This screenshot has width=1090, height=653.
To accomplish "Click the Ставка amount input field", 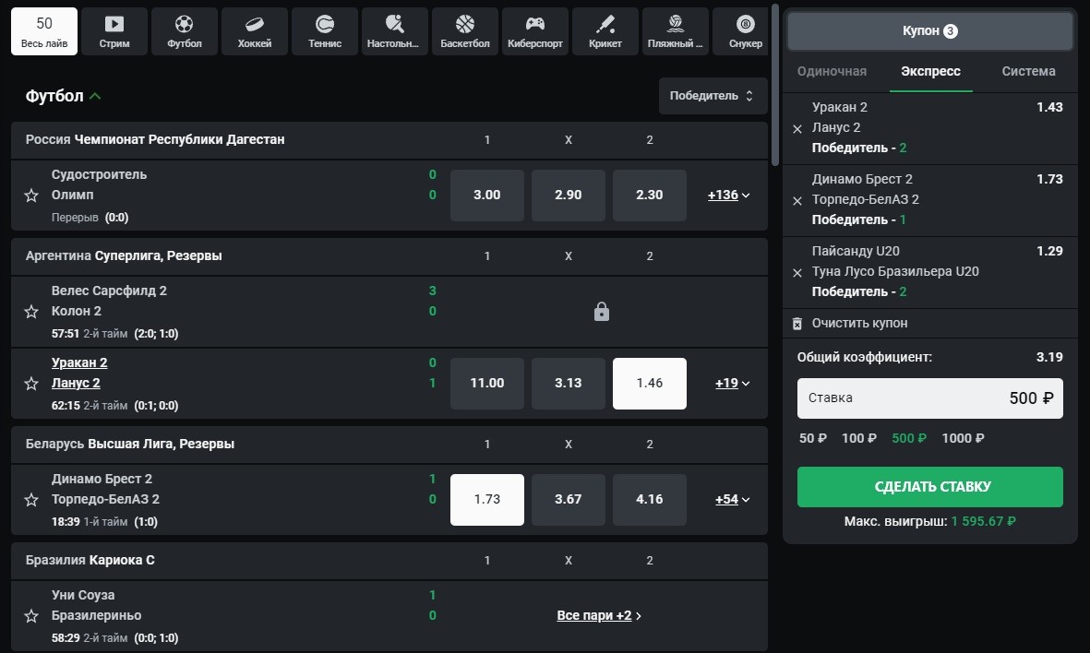I will pyautogui.click(x=930, y=398).
